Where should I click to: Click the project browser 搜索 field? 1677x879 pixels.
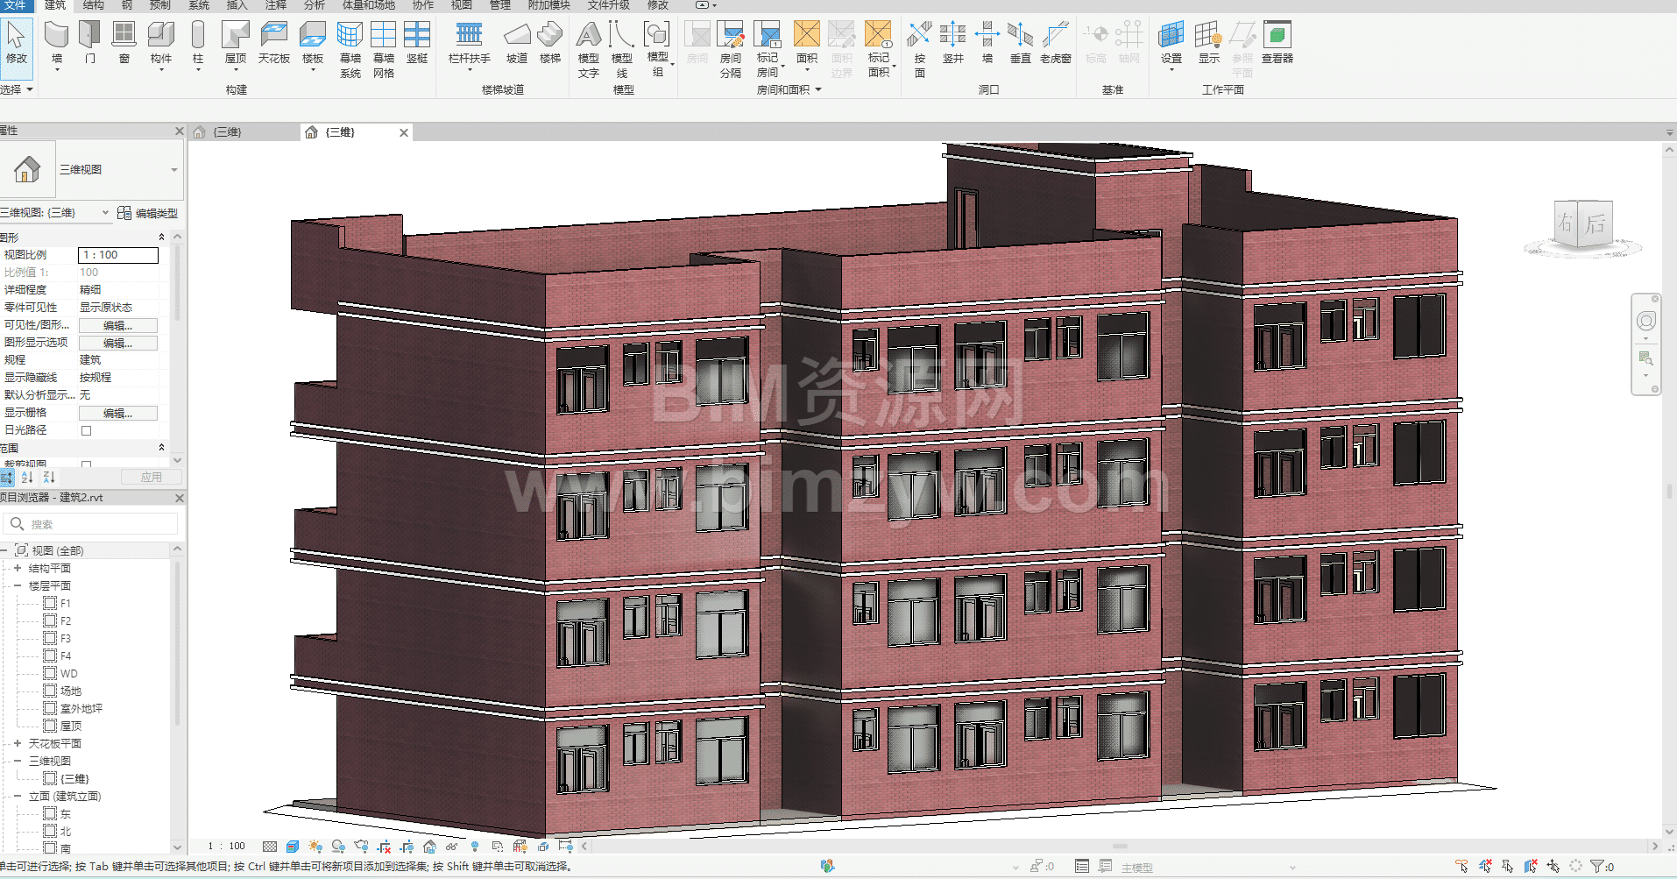tap(96, 524)
